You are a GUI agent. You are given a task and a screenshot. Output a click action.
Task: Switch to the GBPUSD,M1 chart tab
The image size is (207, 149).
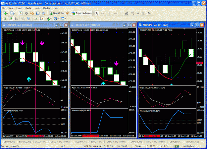[x=176, y=142]
